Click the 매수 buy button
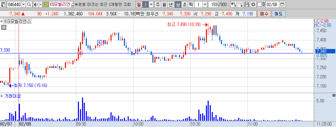This screenshot has height=127, width=336. pos(264,14)
